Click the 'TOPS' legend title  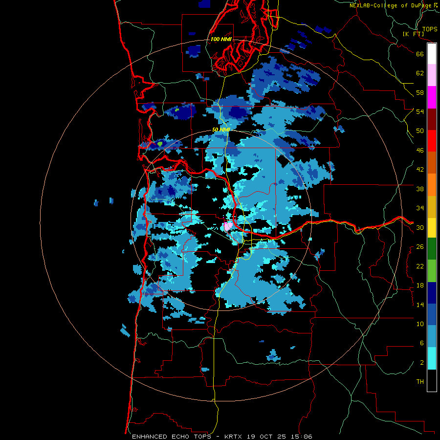[430, 29]
